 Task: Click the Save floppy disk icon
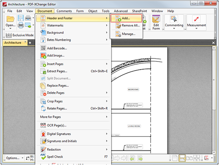click(21, 18)
